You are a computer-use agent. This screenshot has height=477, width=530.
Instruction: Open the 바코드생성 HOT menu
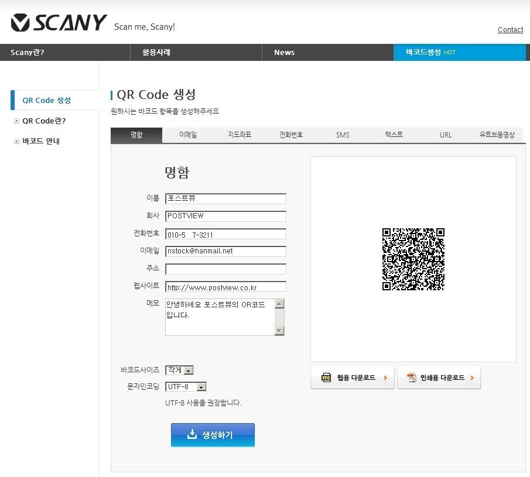[x=460, y=52]
